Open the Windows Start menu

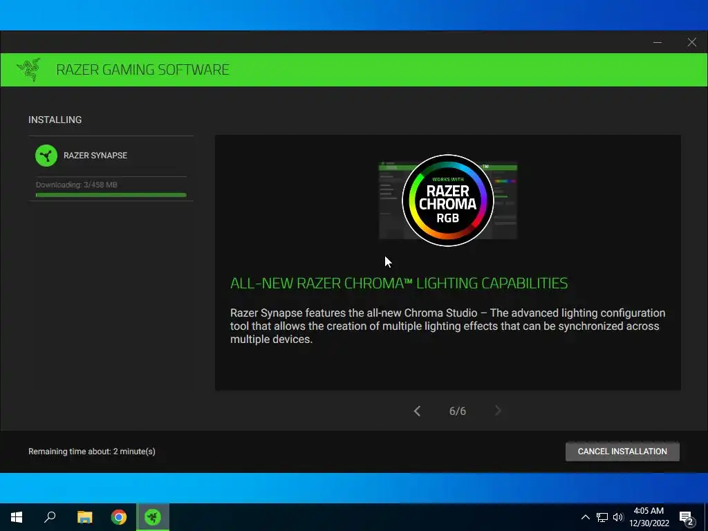pyautogui.click(x=17, y=517)
